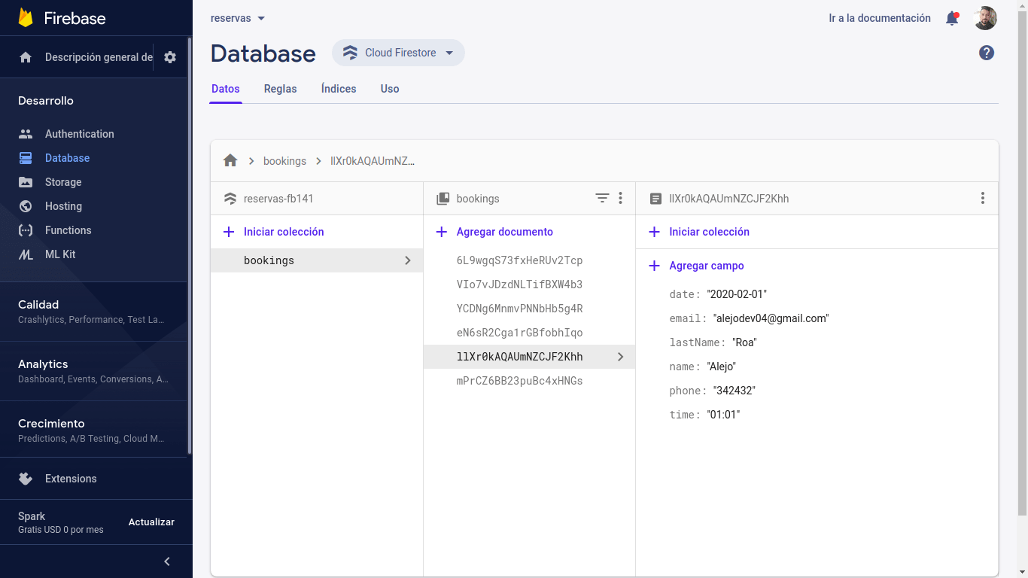Open Authentication in the sidebar
Screen dimensions: 1028x578
[x=79, y=134]
